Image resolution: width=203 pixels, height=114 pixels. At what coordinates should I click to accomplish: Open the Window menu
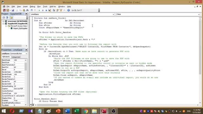click(x=62, y=6)
